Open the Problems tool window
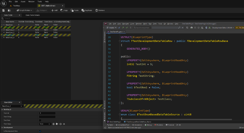This screenshot has width=244, height=133. [159, 125]
